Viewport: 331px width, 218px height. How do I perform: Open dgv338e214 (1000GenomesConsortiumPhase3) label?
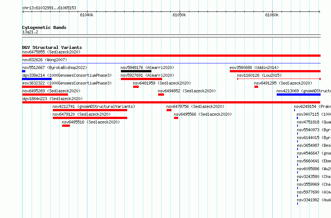67,75
